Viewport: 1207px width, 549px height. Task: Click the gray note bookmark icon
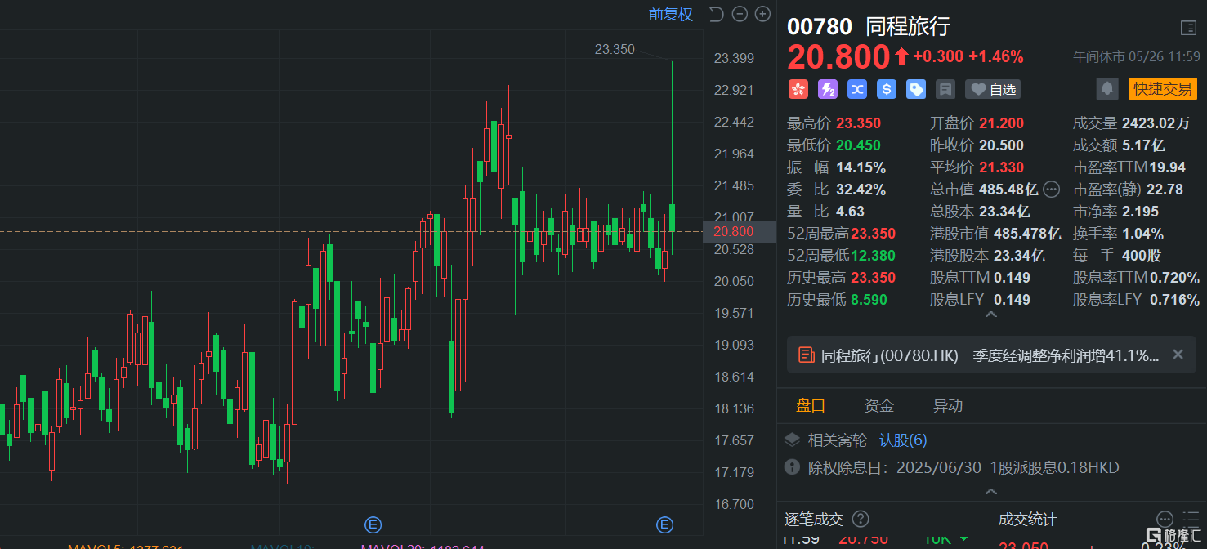pos(945,89)
